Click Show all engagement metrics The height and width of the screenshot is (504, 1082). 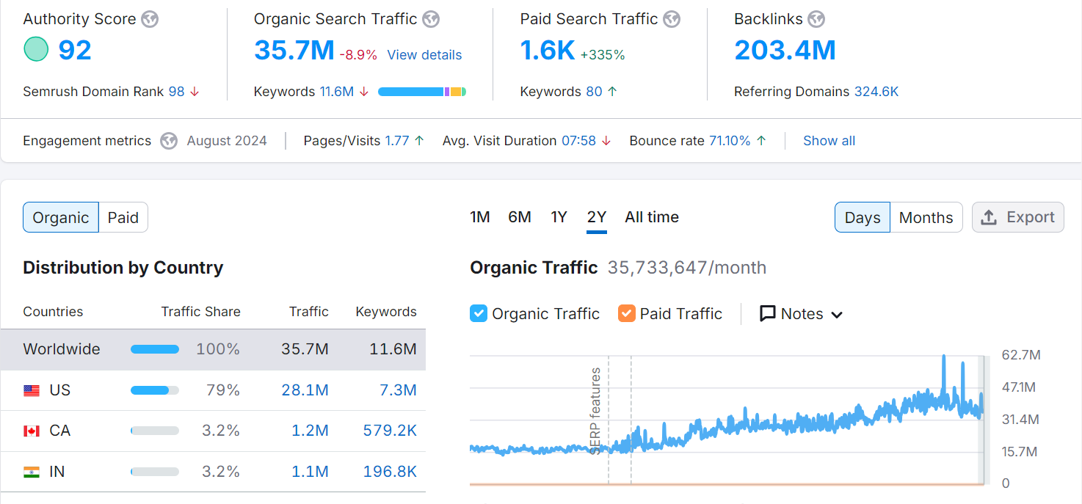point(829,141)
